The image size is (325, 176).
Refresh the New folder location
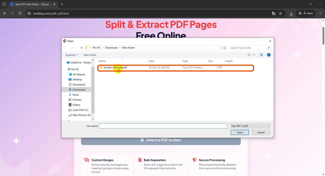click(x=225, y=48)
